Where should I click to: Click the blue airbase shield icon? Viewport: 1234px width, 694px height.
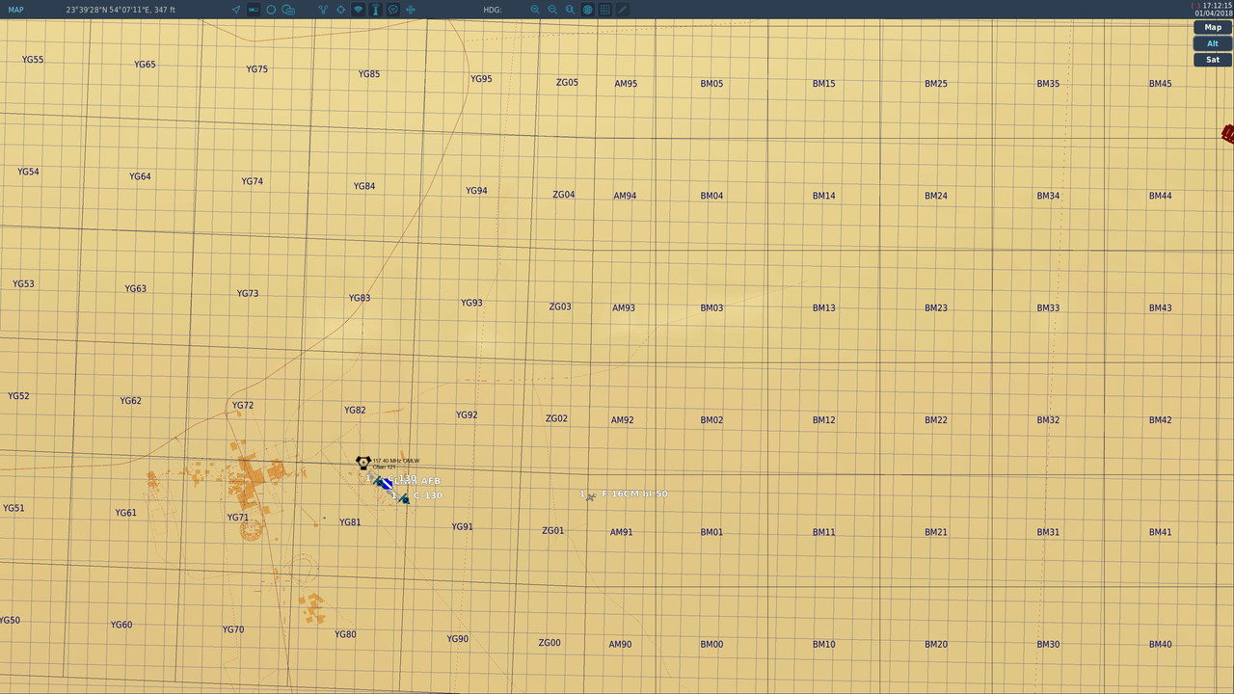coord(388,484)
